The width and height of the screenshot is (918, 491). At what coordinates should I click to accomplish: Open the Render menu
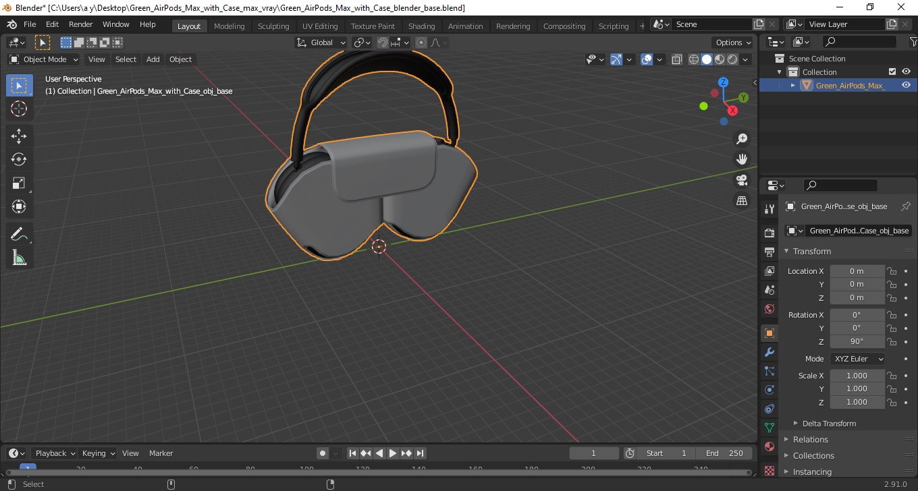coord(81,24)
